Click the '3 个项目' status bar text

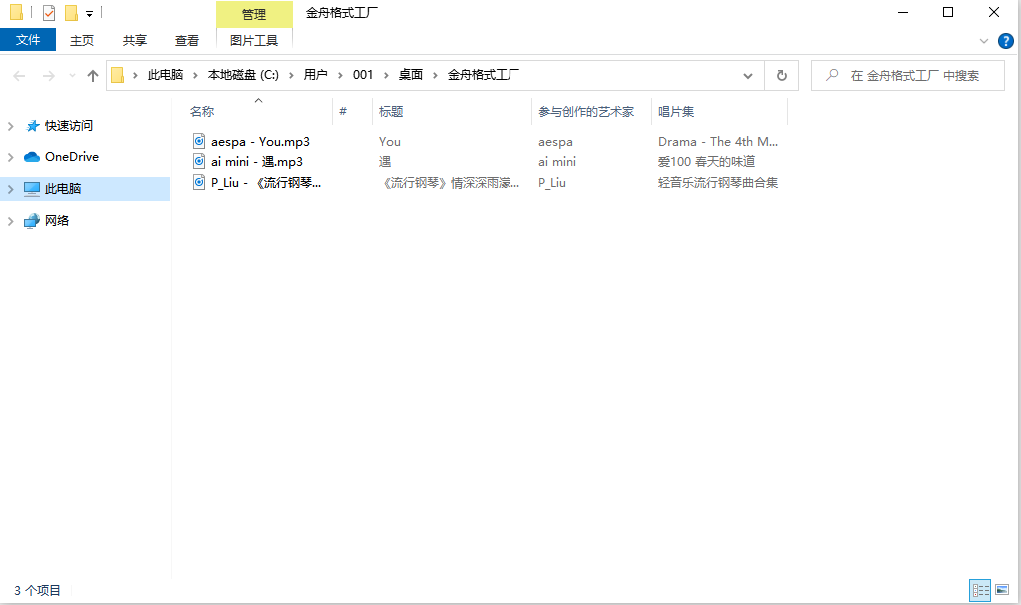37,591
